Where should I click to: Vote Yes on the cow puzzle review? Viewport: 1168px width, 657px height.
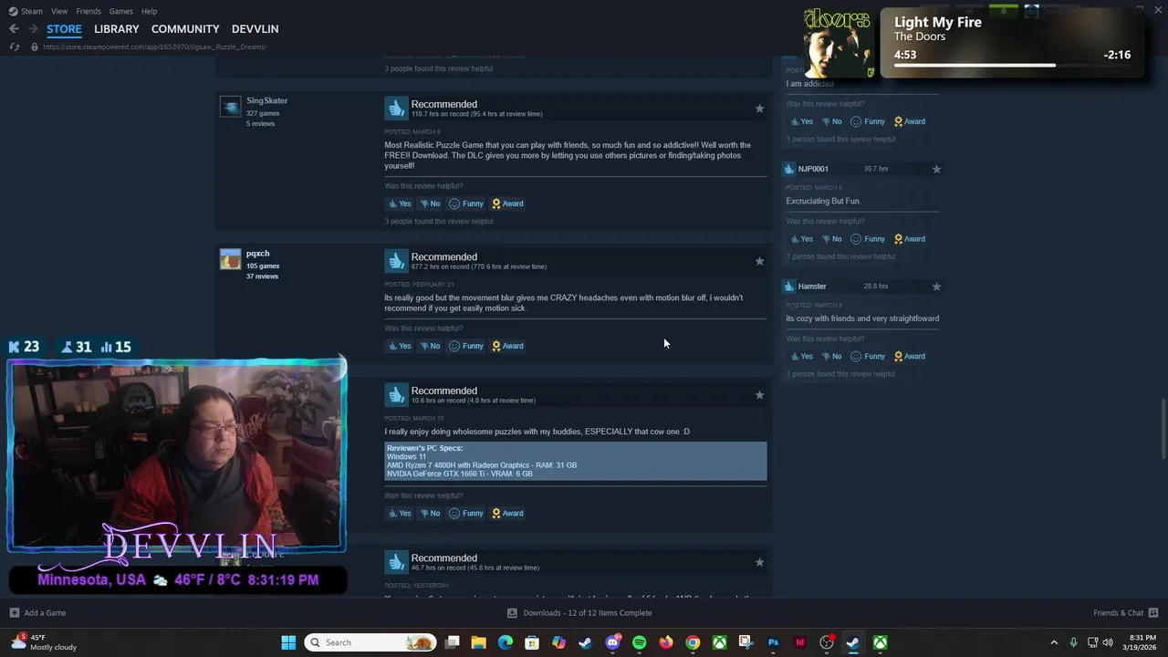(400, 513)
